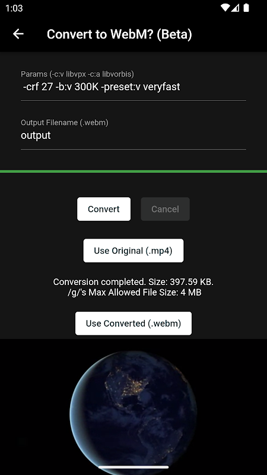Click the green conversion progress bar
Image resolution: width=267 pixels, height=475 pixels.
tap(133, 172)
